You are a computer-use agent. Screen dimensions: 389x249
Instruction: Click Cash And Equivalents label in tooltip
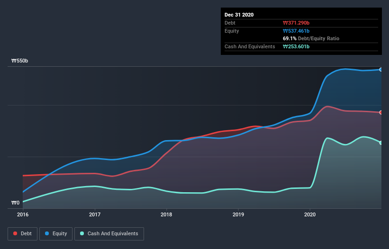coord(250,46)
